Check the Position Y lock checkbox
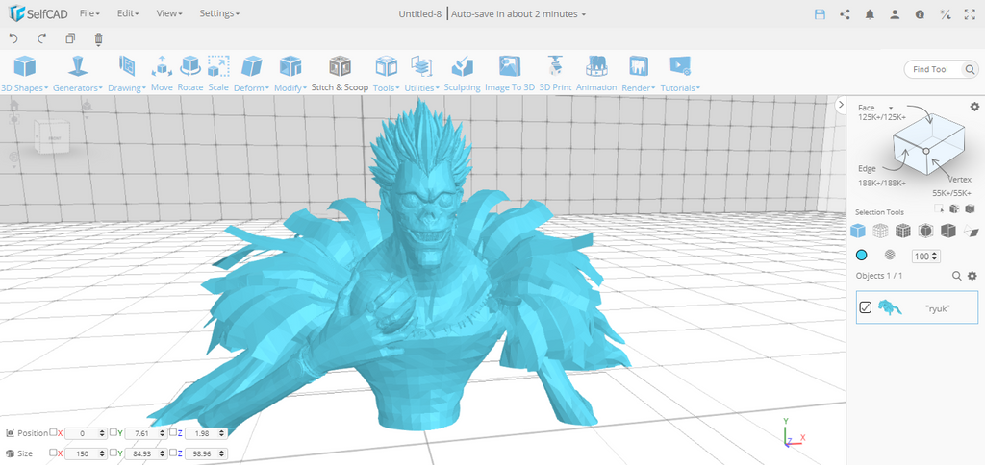985x465 pixels. pyautogui.click(x=114, y=432)
